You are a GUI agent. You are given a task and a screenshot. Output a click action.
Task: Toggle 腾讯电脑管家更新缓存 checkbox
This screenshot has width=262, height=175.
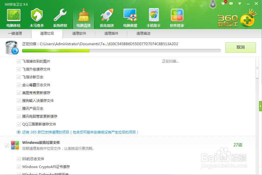click(x=19, y=116)
